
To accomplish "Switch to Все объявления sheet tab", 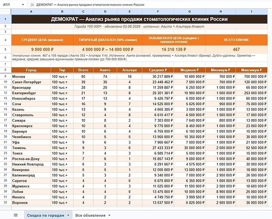I will coord(90,215).
